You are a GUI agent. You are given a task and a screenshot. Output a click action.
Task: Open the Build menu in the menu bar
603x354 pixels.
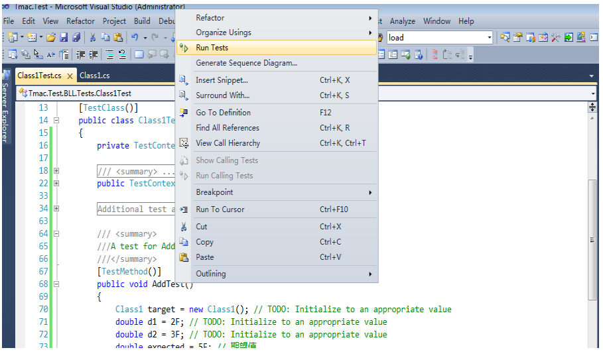point(142,21)
